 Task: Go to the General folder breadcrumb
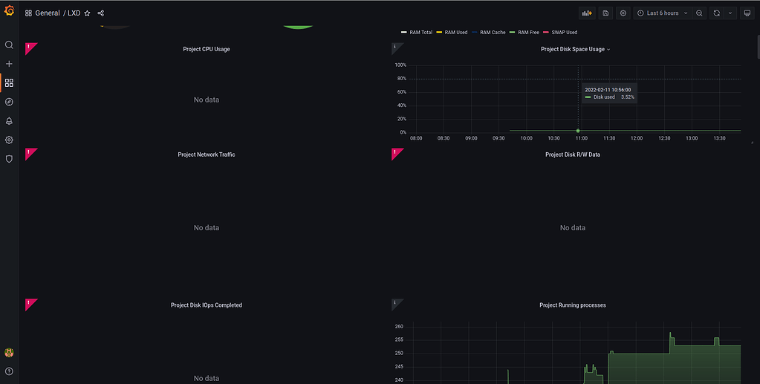pos(47,13)
